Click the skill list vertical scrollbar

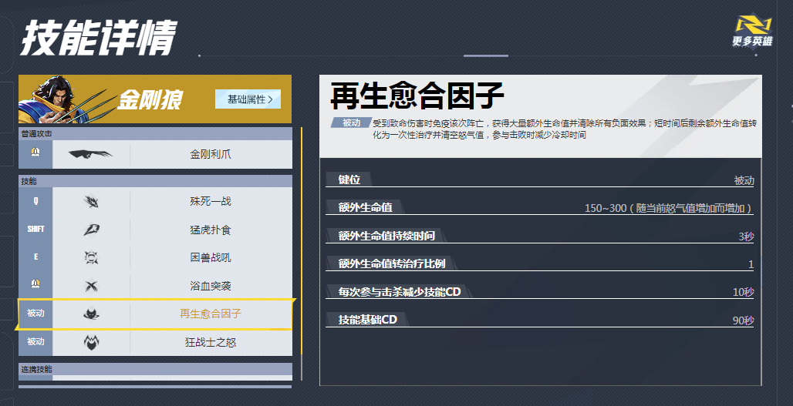(301, 254)
